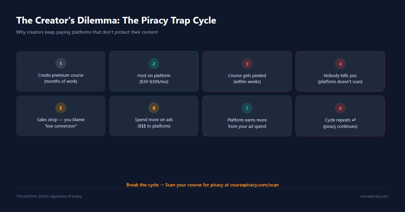Click "The Creator's Dilemma" main heading
This screenshot has height=212, width=405.
[116, 21]
